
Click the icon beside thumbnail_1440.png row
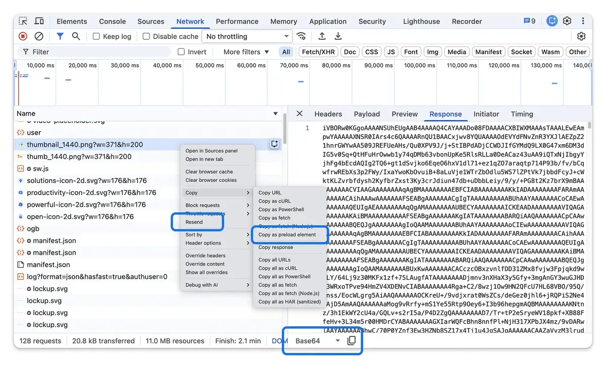274,144
